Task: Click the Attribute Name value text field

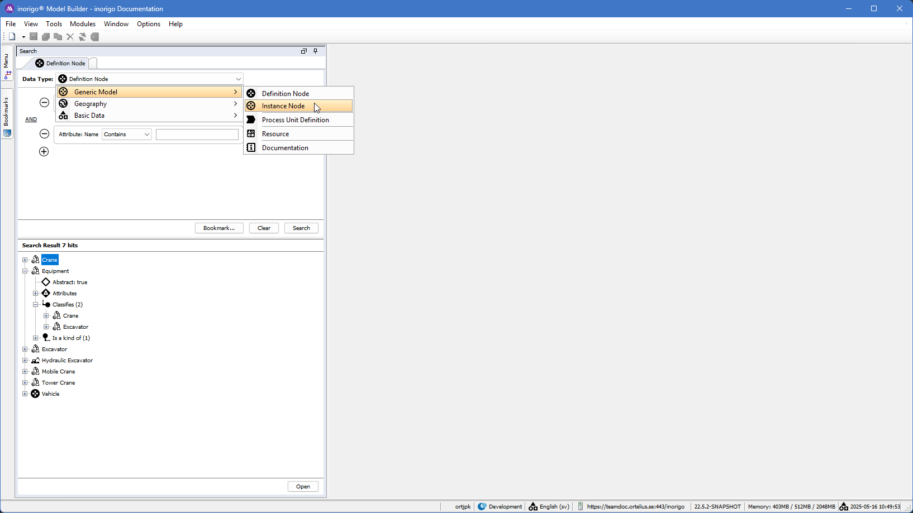Action: coord(197,135)
